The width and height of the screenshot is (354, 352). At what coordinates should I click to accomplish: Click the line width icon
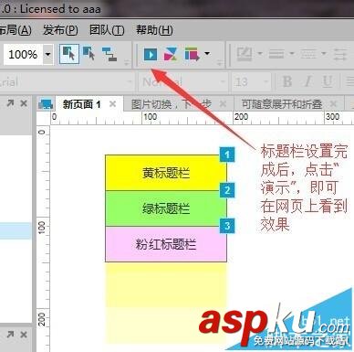pyautogui.click(x=276, y=54)
